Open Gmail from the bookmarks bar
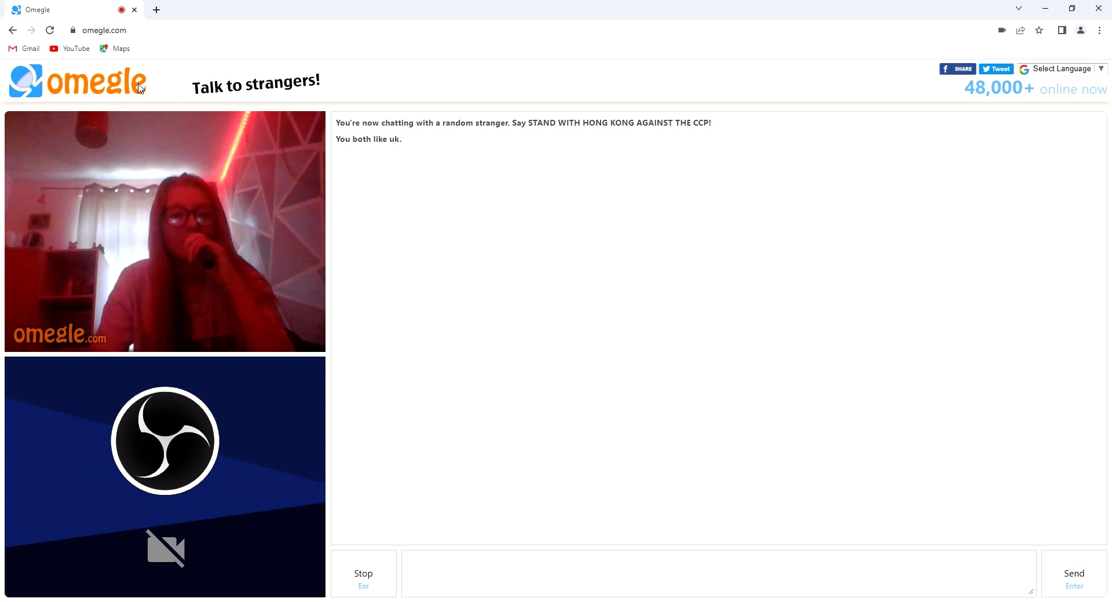Image resolution: width=1112 pixels, height=602 pixels. (x=24, y=49)
